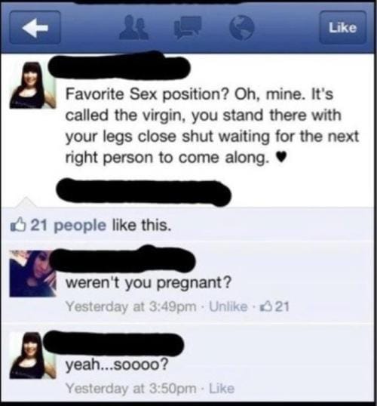Screen dimensions: 377x406
Task: Go back using the arrow button
Action: coord(35,27)
